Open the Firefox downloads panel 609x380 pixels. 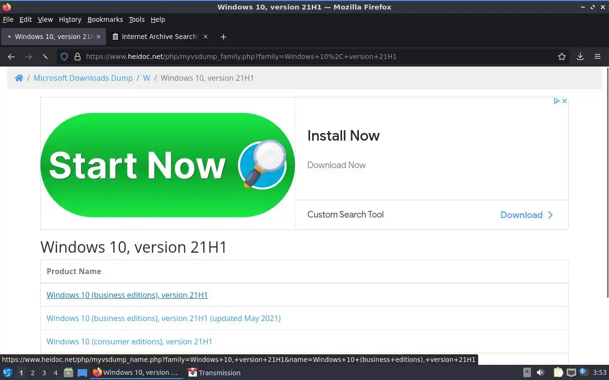[580, 57]
